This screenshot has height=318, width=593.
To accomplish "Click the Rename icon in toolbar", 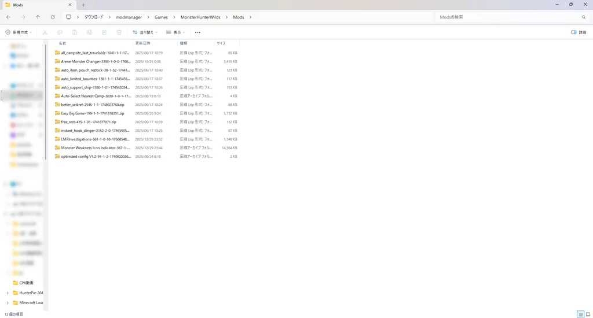I will pyautogui.click(x=89, y=32).
